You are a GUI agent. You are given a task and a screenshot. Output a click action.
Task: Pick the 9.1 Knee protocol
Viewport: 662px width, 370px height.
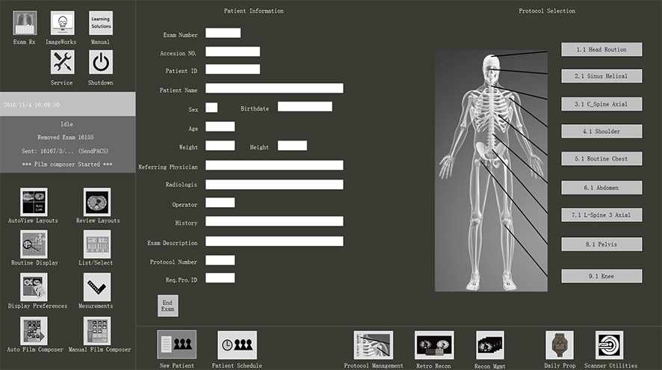pyautogui.click(x=601, y=276)
